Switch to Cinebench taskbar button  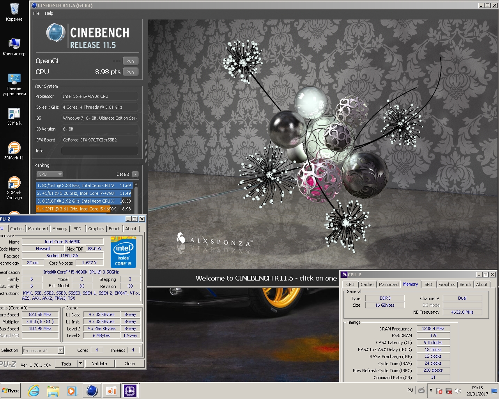[x=92, y=391]
